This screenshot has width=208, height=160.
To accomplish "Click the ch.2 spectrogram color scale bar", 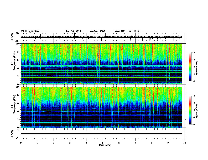I will coord(190,110).
